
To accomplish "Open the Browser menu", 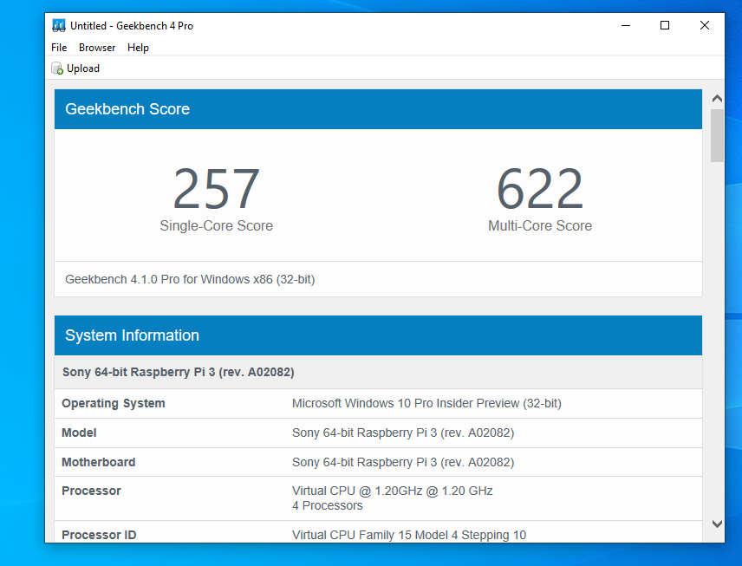I will [x=97, y=48].
